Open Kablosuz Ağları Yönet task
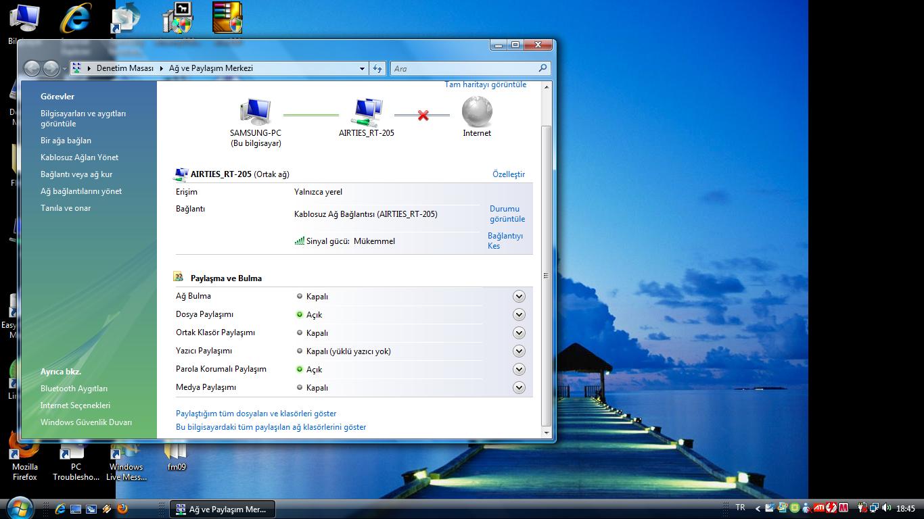 coord(79,157)
